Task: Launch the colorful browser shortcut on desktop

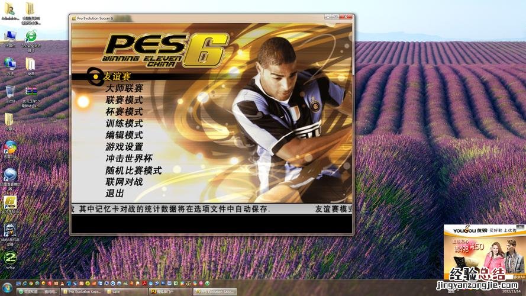Action: (11, 150)
